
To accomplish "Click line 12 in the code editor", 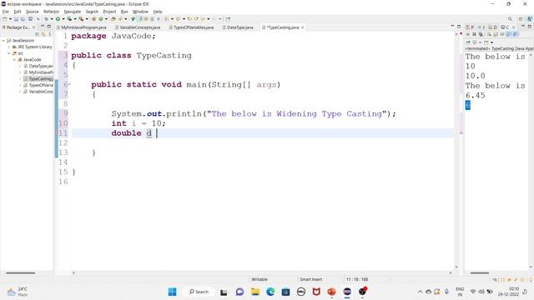I will coord(262,142).
